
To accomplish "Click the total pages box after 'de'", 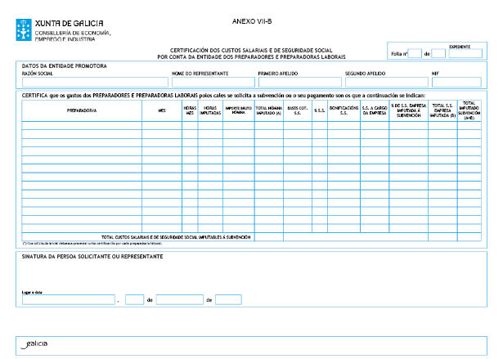I will coord(438,54).
